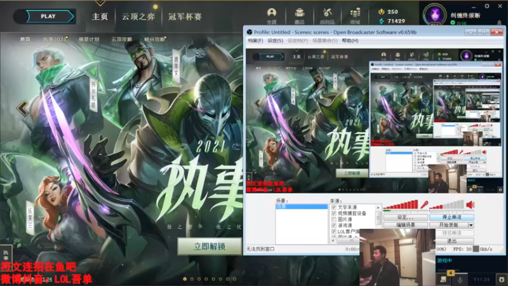
Task: Enable the 图片源 source checkbox
Action: click(334, 219)
